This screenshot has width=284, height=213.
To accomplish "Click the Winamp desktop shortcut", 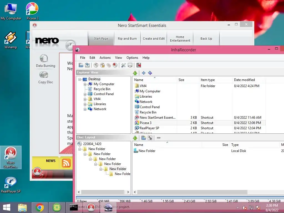I will tap(11, 40).
